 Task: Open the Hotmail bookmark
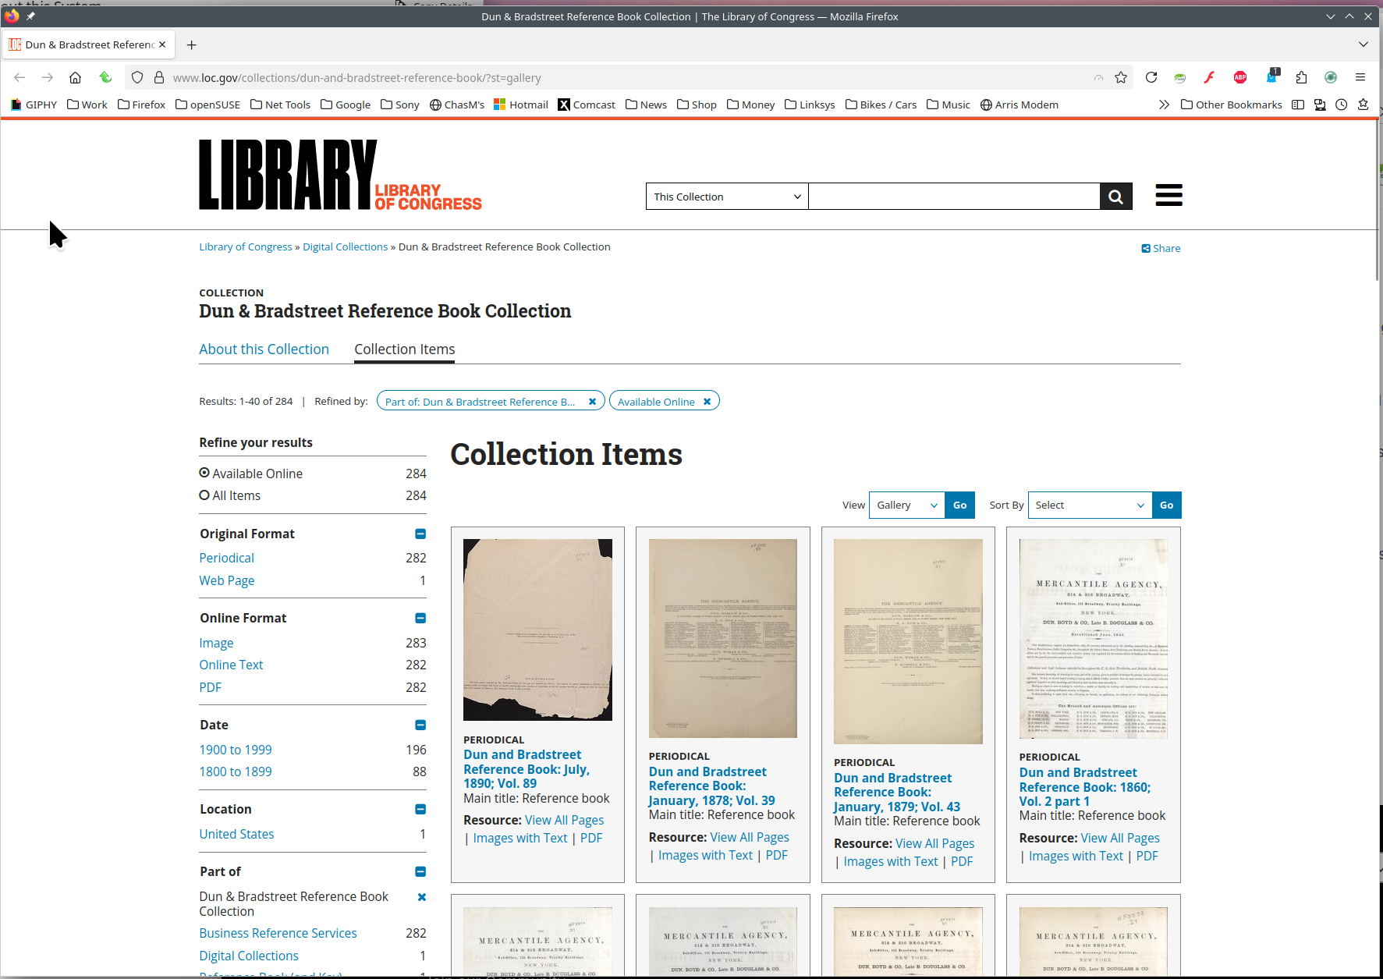click(521, 105)
